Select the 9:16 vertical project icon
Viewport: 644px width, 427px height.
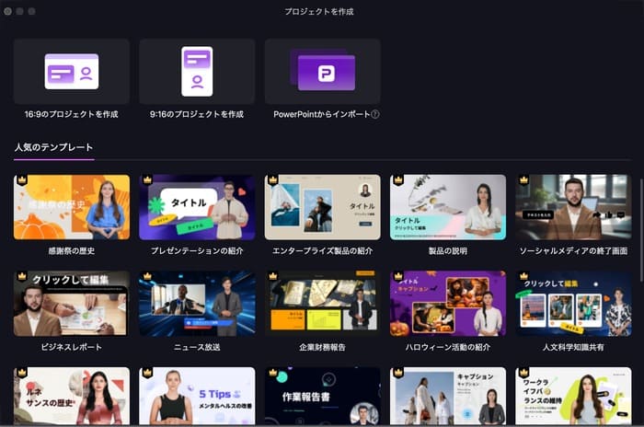197,72
